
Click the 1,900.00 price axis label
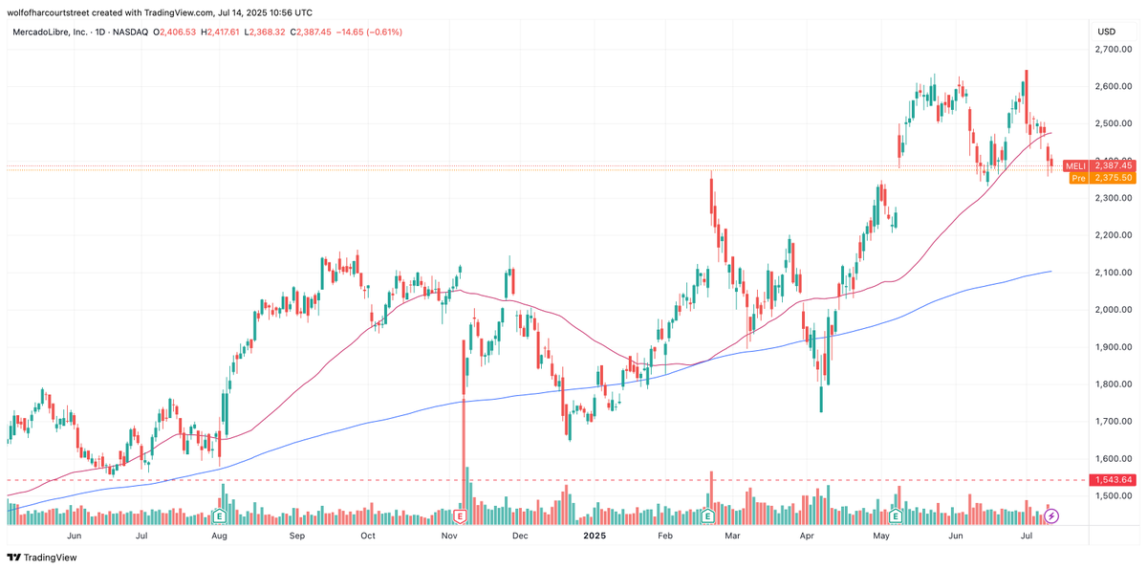pos(1114,347)
